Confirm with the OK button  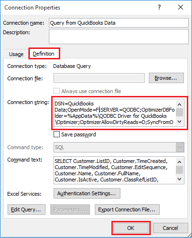(131, 228)
